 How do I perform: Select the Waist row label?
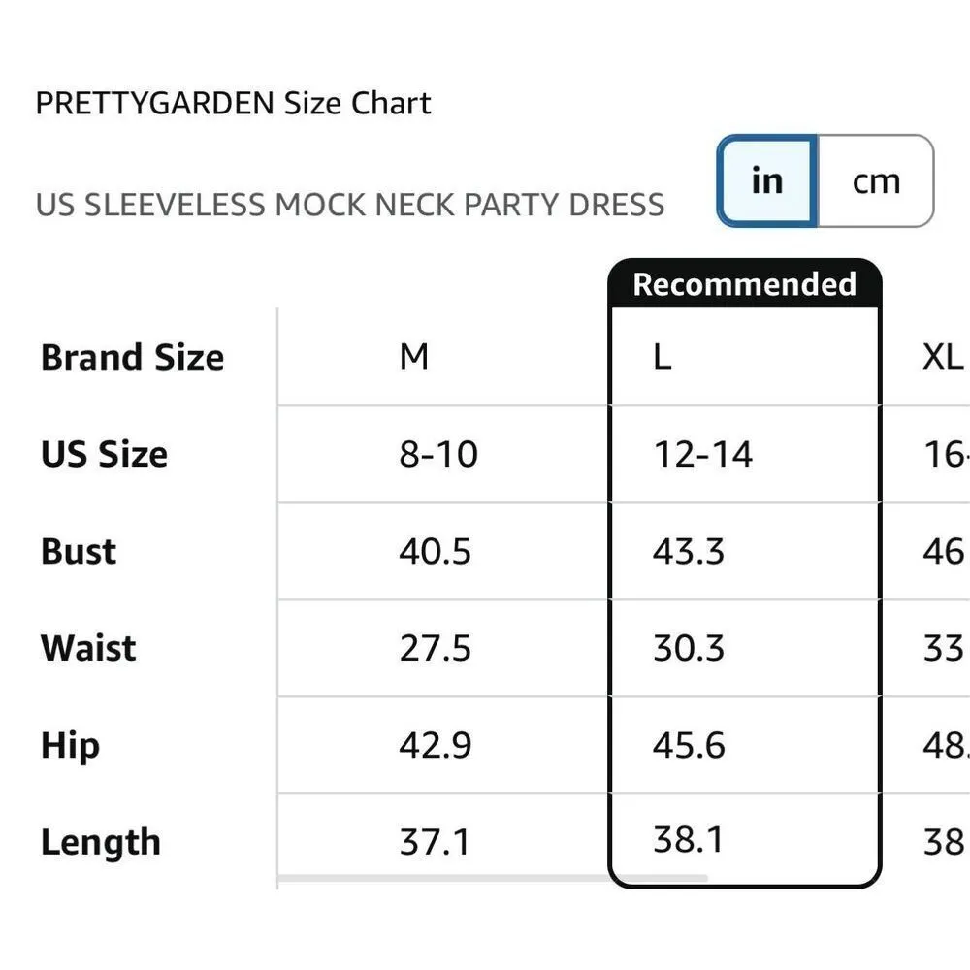[x=88, y=648]
